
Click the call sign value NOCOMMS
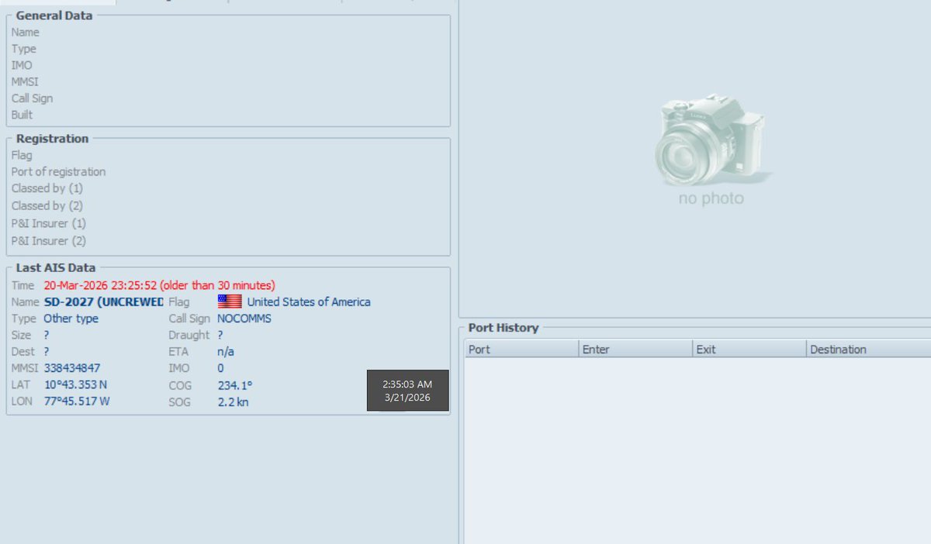tap(244, 318)
